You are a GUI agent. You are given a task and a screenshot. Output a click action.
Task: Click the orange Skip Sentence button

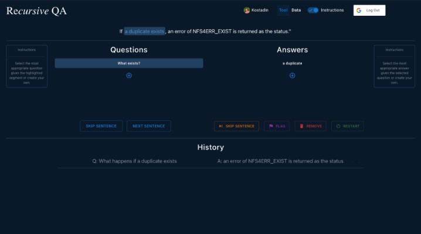236,126
